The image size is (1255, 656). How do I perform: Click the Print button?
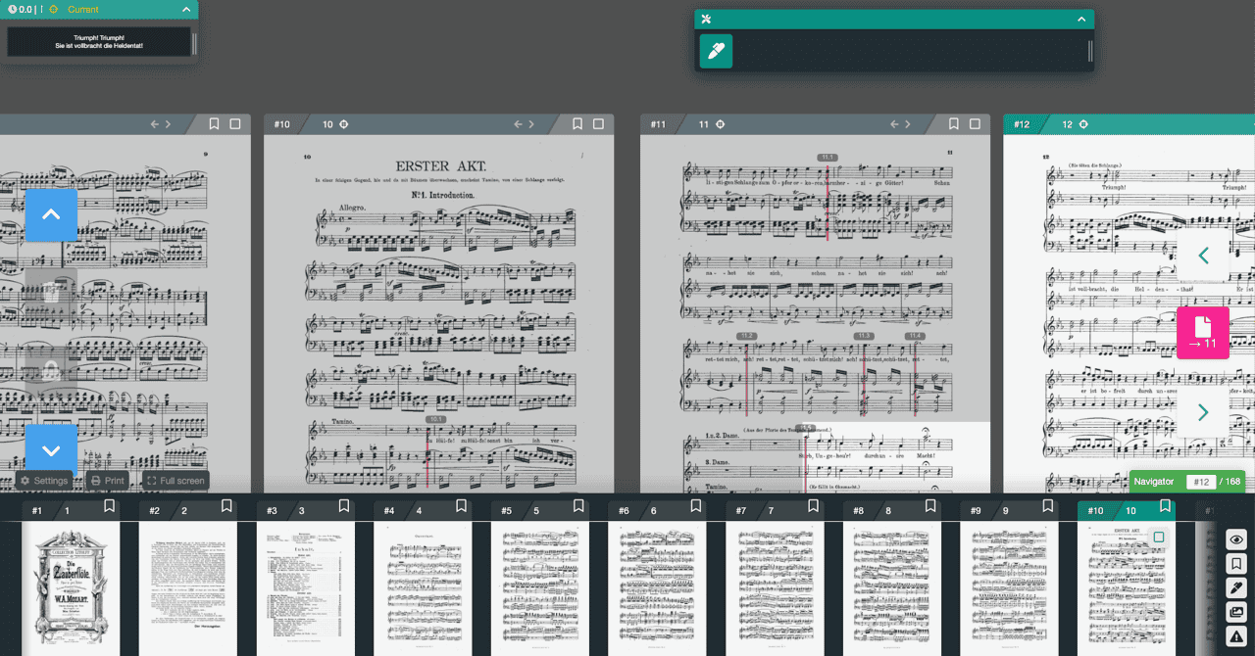click(108, 480)
